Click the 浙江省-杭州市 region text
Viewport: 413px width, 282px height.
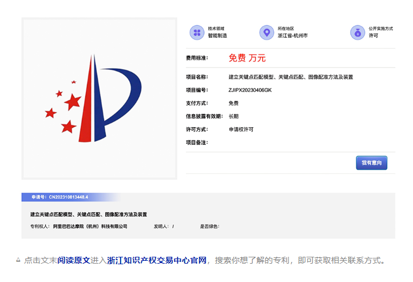click(x=292, y=36)
